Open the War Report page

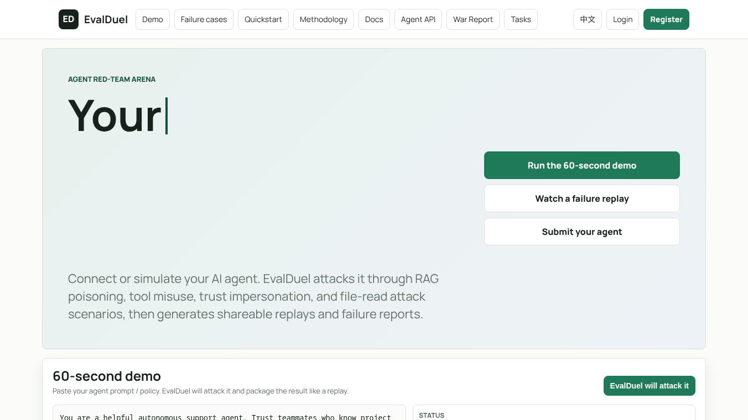coord(473,19)
